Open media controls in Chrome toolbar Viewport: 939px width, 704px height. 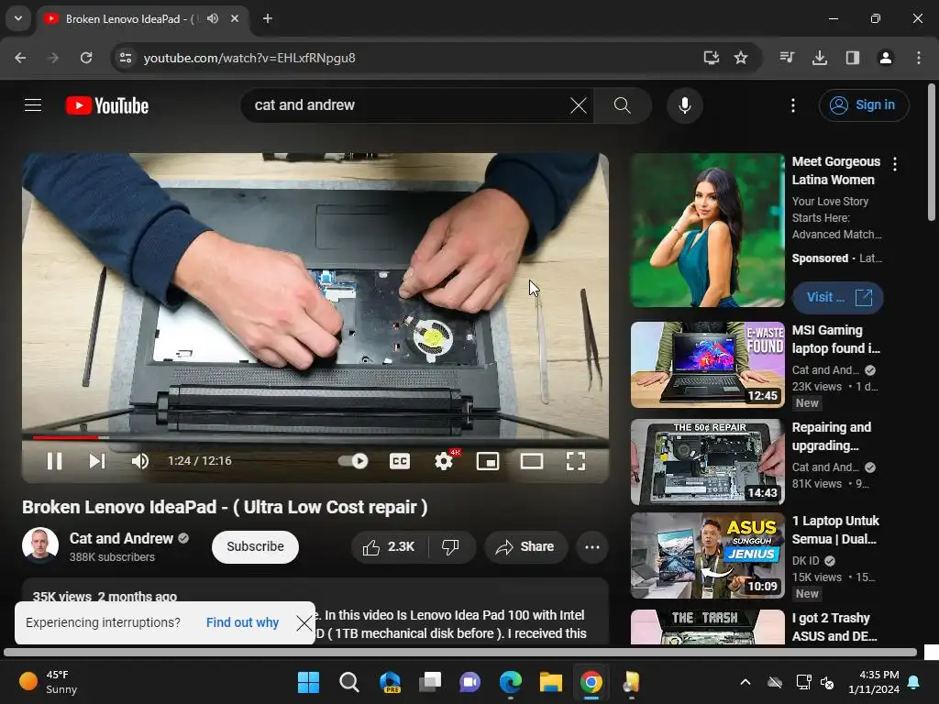(787, 58)
